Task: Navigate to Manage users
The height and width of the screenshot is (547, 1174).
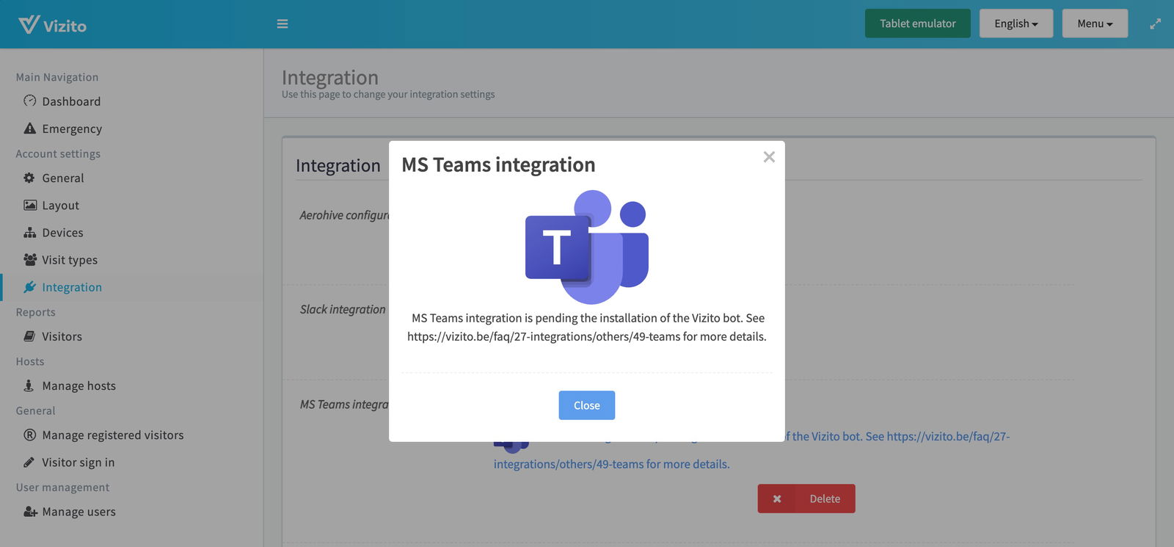Action: [79, 512]
